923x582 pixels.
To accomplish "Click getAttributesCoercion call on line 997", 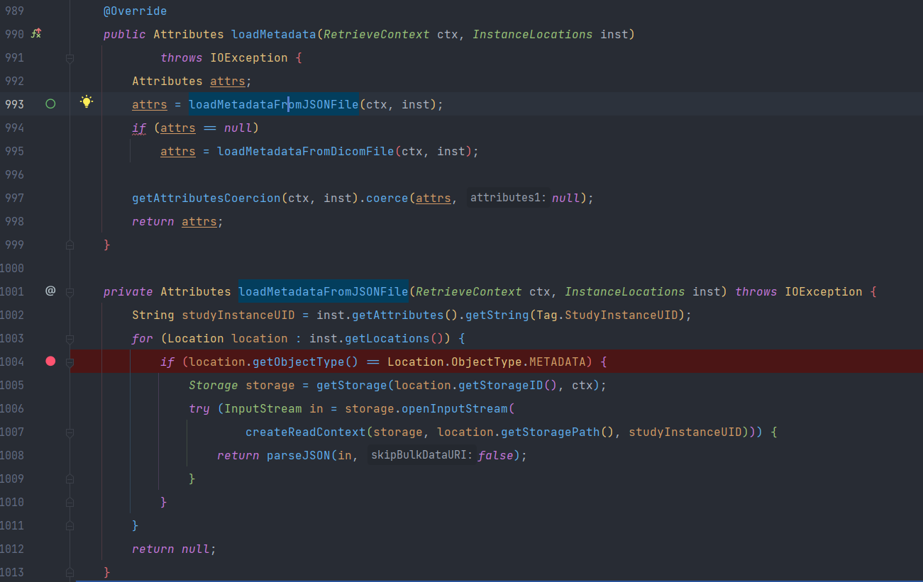I will point(206,198).
